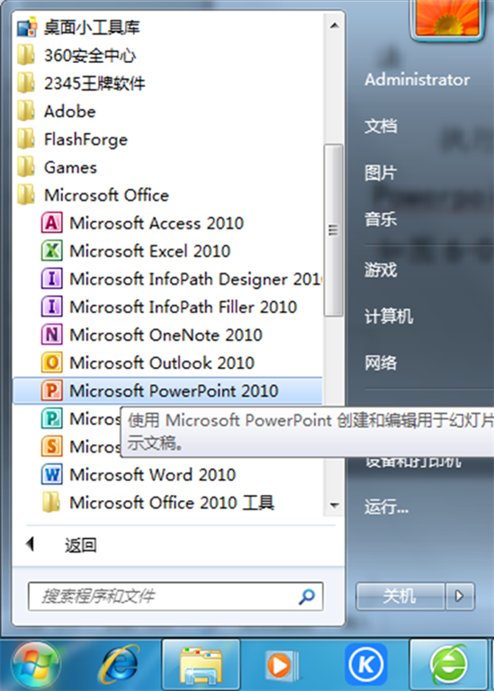This screenshot has height=691, width=494.
Task: Open 文档 in the Start menu
Action: coord(381,126)
